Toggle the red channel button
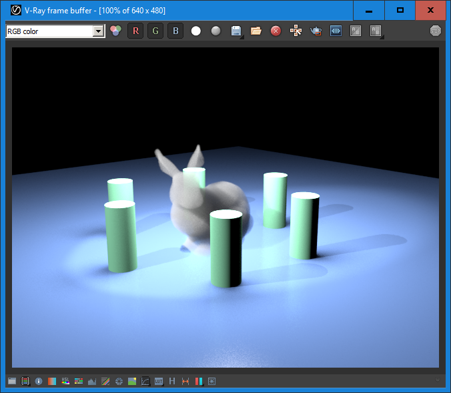451x393 pixels. pos(135,31)
